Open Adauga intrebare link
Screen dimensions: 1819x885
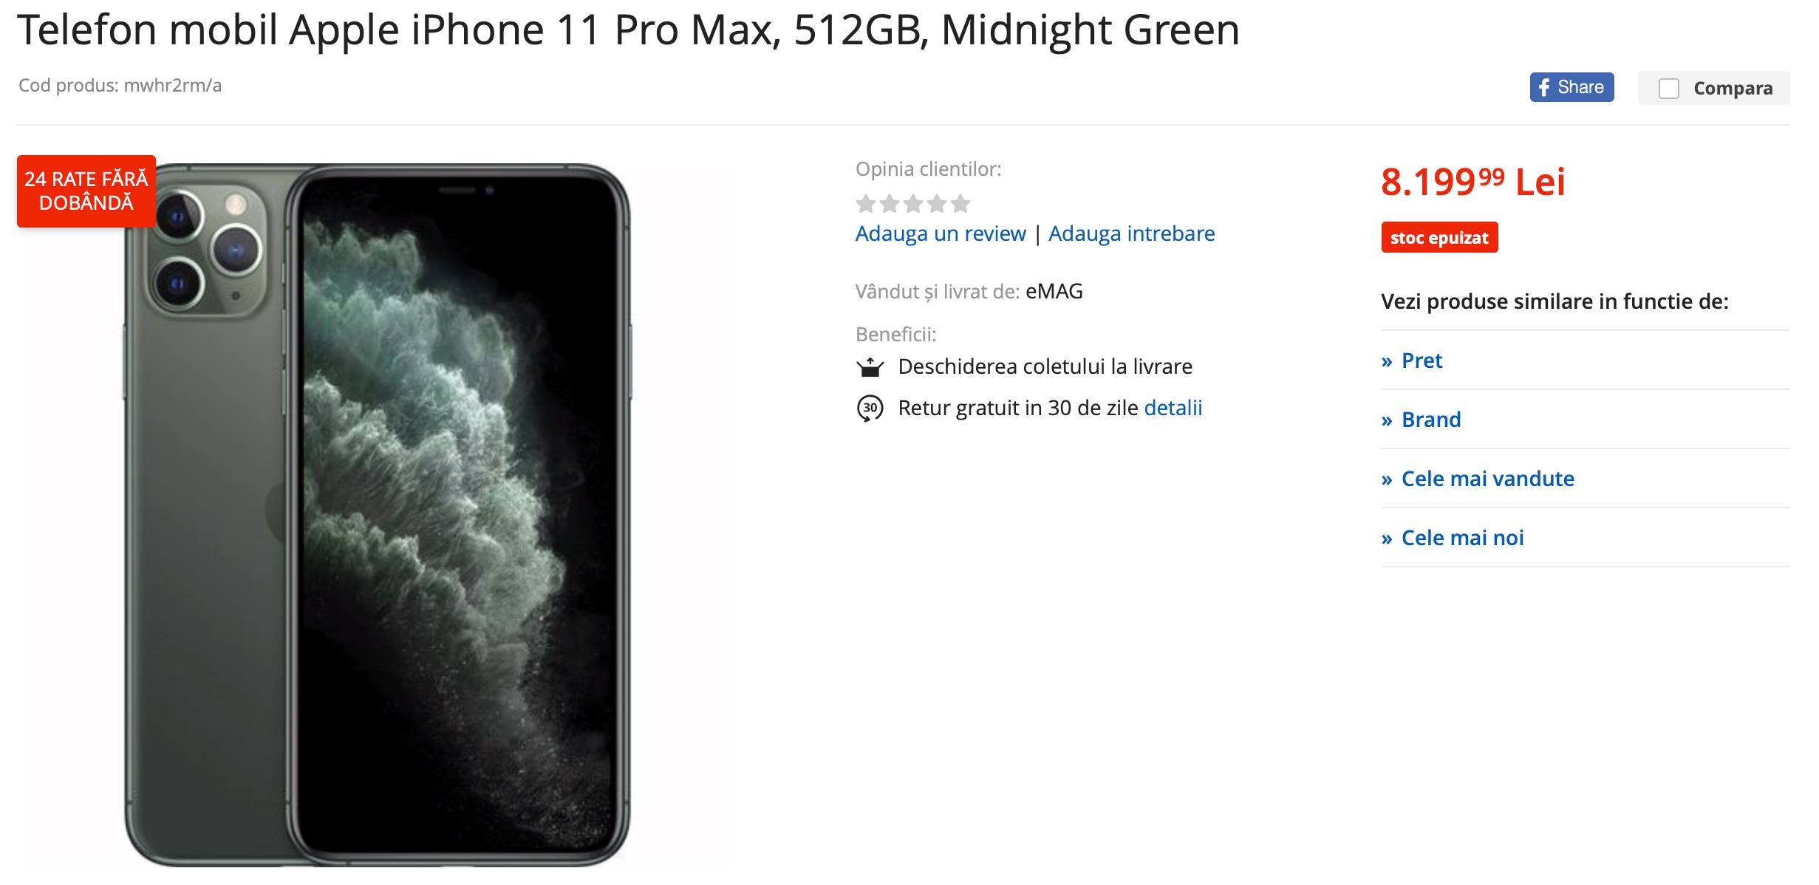[x=1131, y=233]
